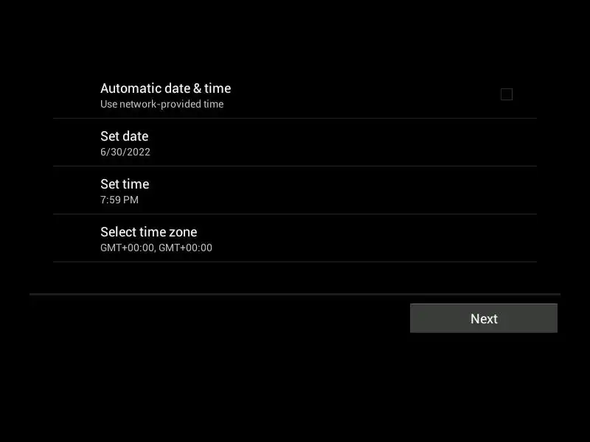This screenshot has height=442, width=590.
Task: Click the 6/30/2022 date value
Action: tap(125, 152)
